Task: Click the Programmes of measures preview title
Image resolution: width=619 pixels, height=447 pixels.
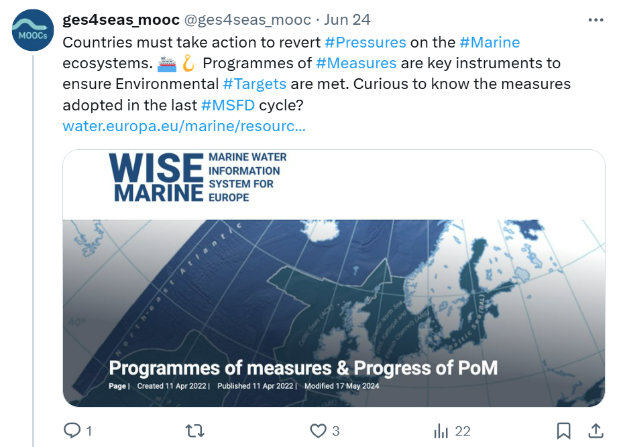Action: (x=303, y=368)
